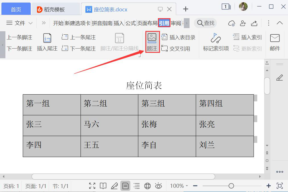This screenshot has width=288, height=192.
Task: Click 插入表目录 table of figures
Action: pos(178,37)
